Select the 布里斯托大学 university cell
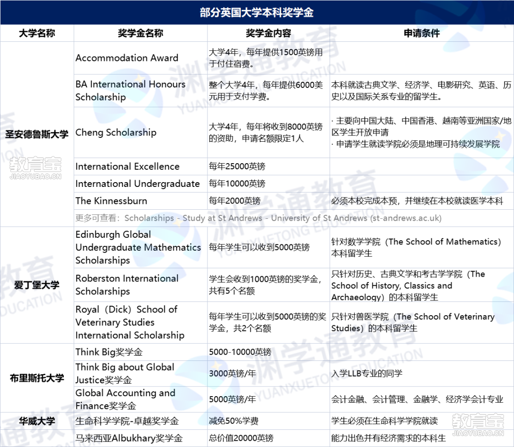The width and height of the screenshot is (514, 447). click(37, 378)
